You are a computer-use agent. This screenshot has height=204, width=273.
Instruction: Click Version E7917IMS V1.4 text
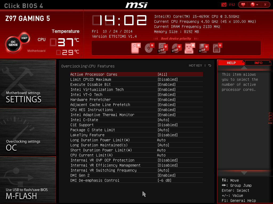pos(114,36)
